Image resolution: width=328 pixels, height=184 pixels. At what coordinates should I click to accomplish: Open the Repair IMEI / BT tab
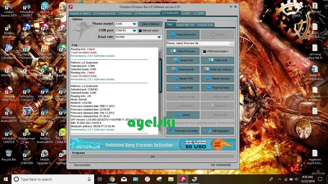[185, 25]
